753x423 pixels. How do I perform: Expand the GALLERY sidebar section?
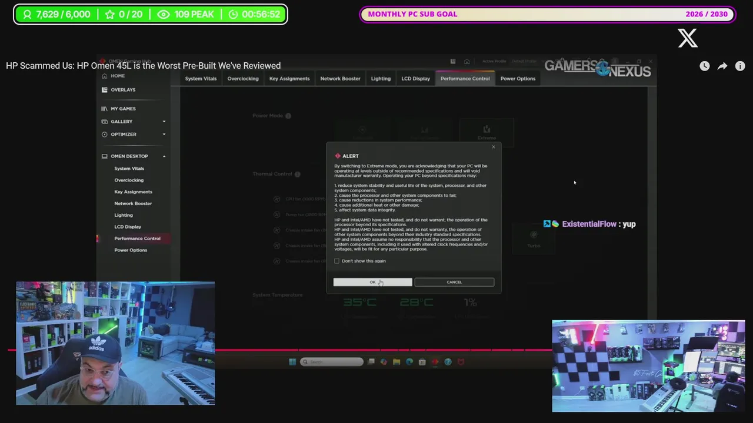coord(164,122)
